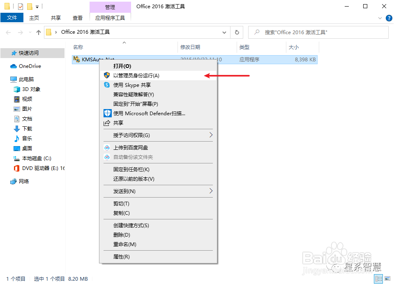Click the OneDrive cloud icon
This screenshot has height=284, width=394.
coord(13,66)
